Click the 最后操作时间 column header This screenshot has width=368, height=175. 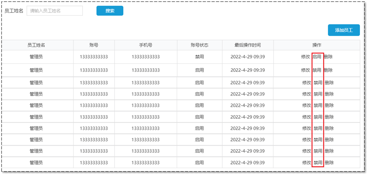(x=247, y=45)
